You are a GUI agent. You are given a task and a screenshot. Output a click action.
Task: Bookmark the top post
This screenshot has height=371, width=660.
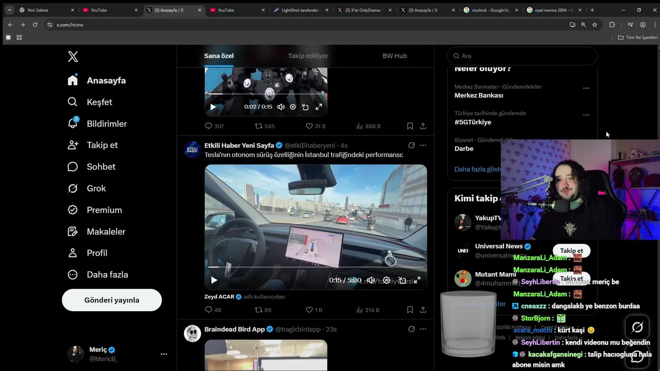point(410,126)
